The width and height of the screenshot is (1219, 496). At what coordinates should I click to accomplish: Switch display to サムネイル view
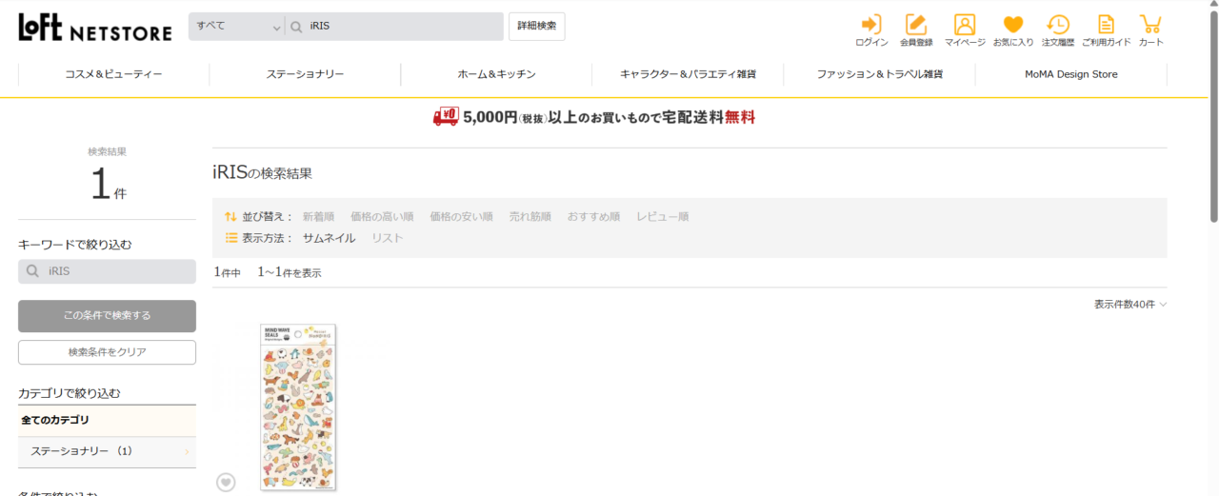(330, 238)
